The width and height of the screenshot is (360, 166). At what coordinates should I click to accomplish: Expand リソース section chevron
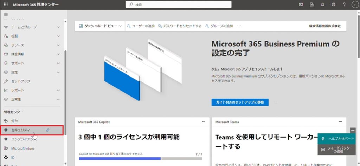coord(58,45)
